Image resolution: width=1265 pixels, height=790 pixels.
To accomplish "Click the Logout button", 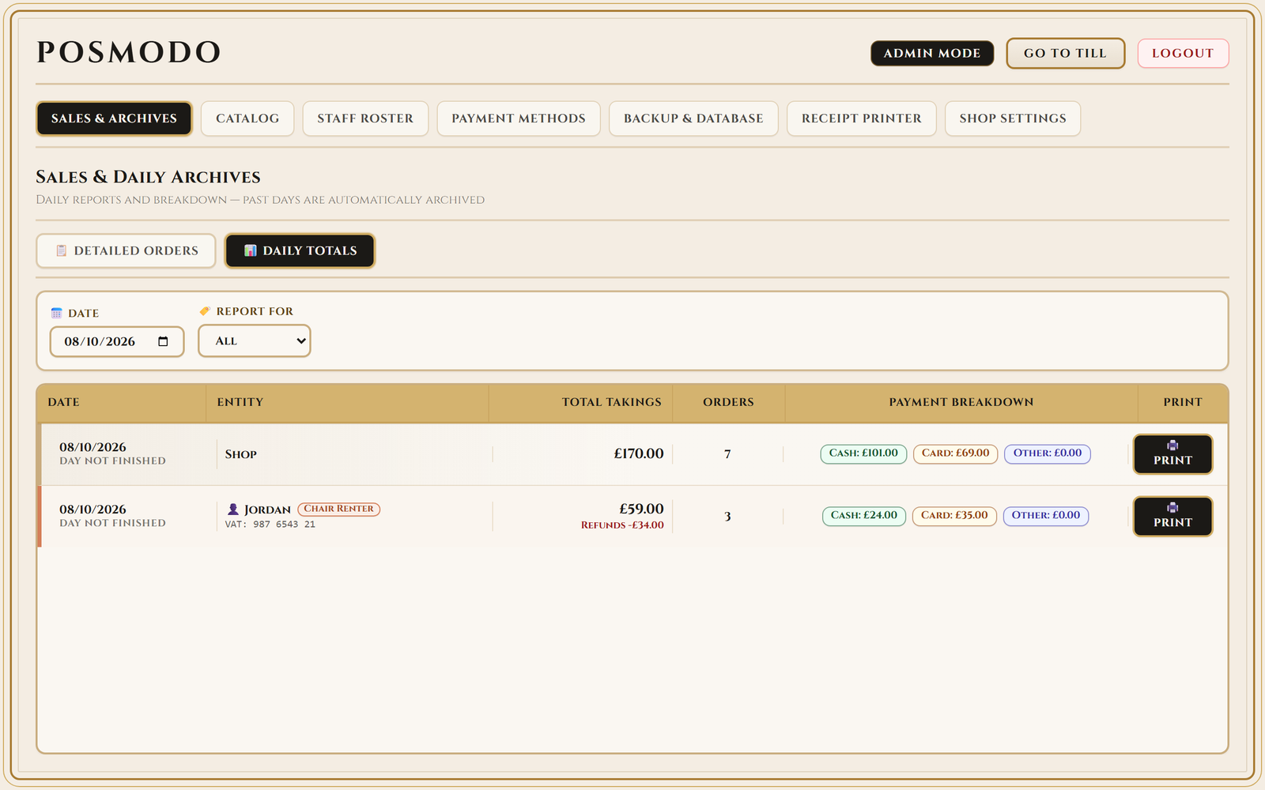I will pyautogui.click(x=1183, y=53).
